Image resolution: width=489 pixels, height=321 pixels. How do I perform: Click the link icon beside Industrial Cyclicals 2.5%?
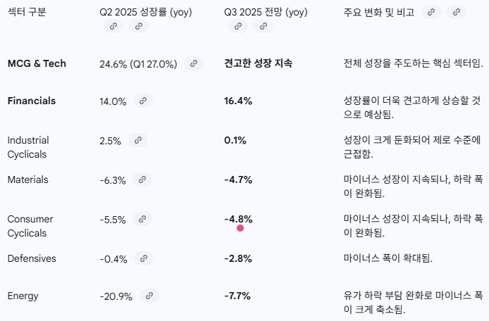click(138, 140)
